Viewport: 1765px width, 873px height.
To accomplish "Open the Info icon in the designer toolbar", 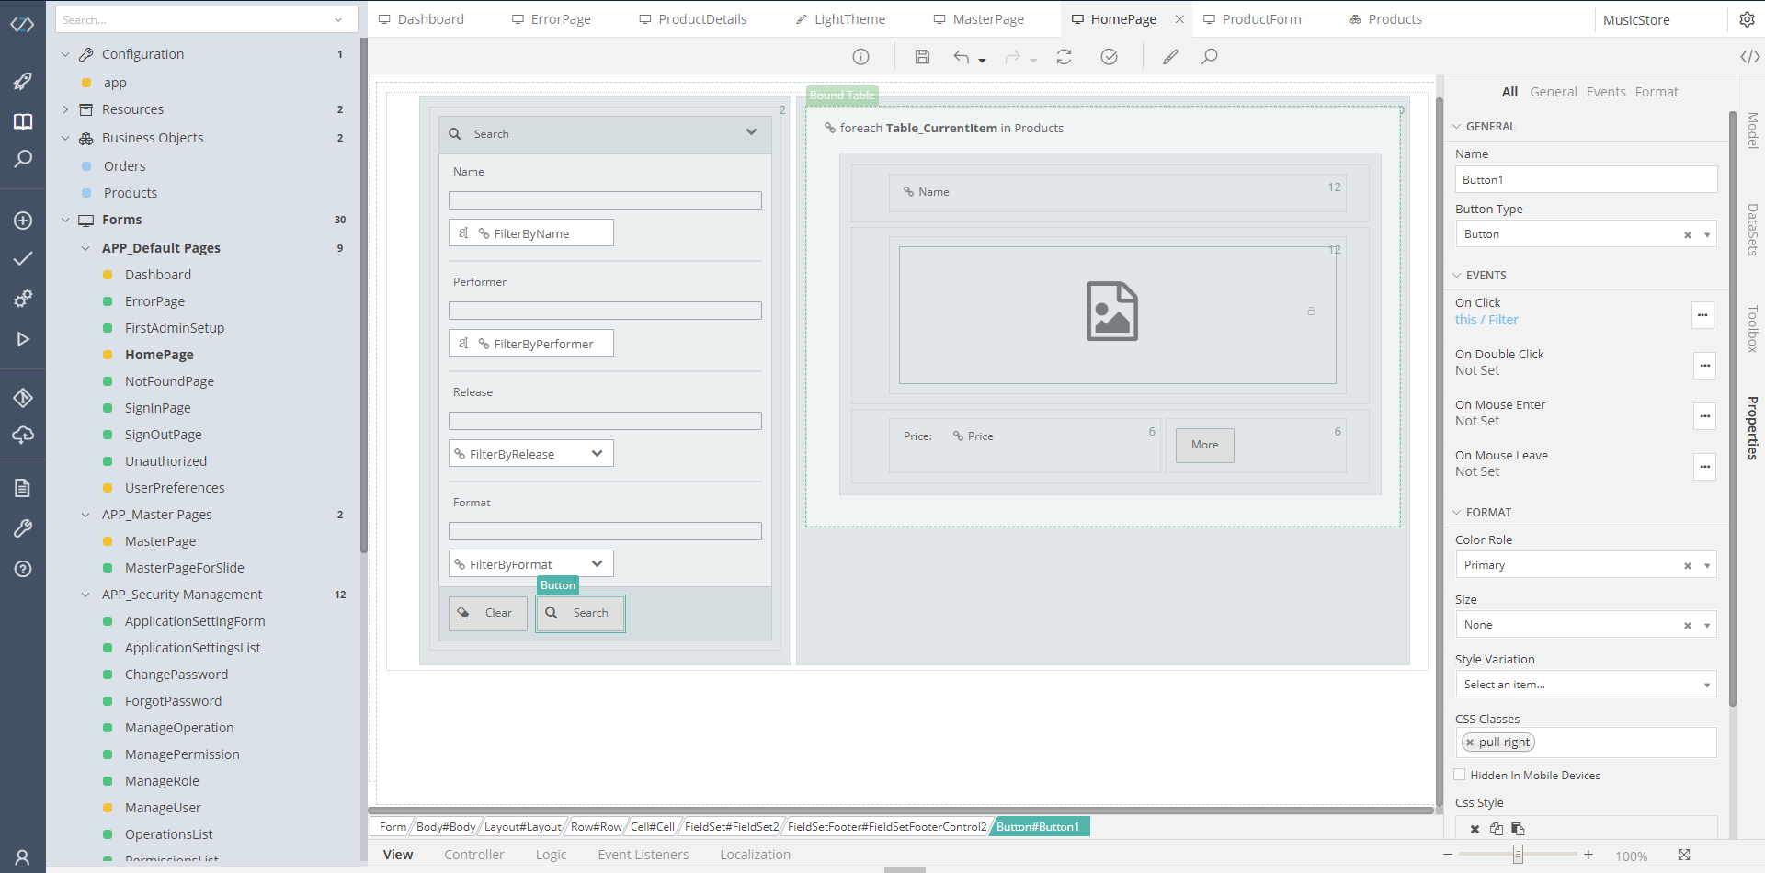I will click(860, 56).
